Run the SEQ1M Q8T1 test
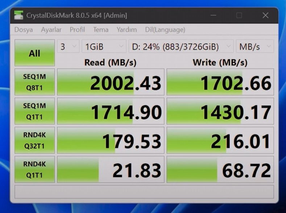This screenshot has width=286, height=213. click(x=35, y=82)
